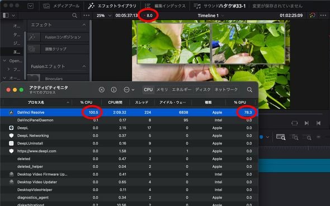Collapse the effects section header
Viewport: 330px width, 206px height.
click(x=84, y=25)
